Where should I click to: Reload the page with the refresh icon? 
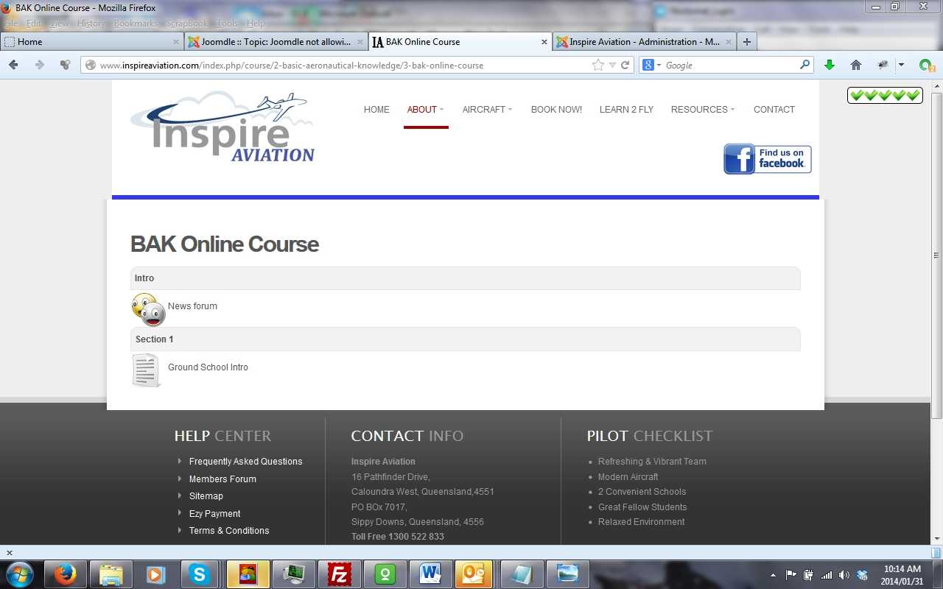[x=625, y=65]
